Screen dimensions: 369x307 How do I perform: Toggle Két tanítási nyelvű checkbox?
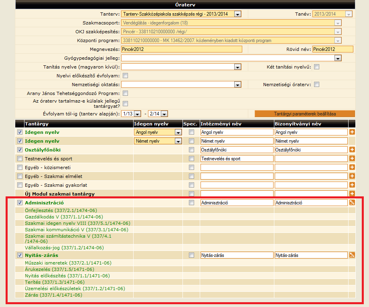317,67
